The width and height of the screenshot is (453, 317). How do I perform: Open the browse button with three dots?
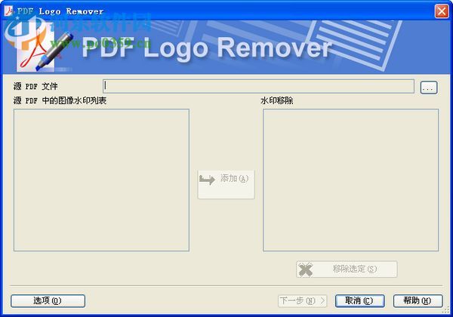tap(429, 88)
